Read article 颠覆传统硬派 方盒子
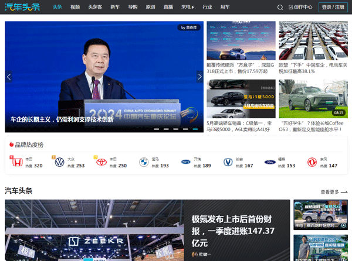Screen dimensions: 352x261 [241, 68]
